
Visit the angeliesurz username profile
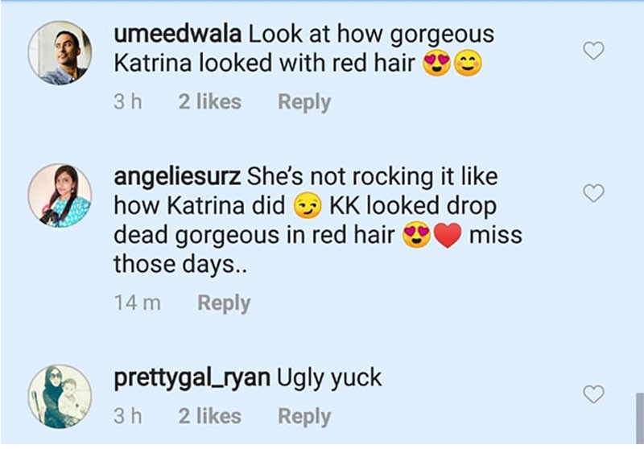[x=177, y=178]
